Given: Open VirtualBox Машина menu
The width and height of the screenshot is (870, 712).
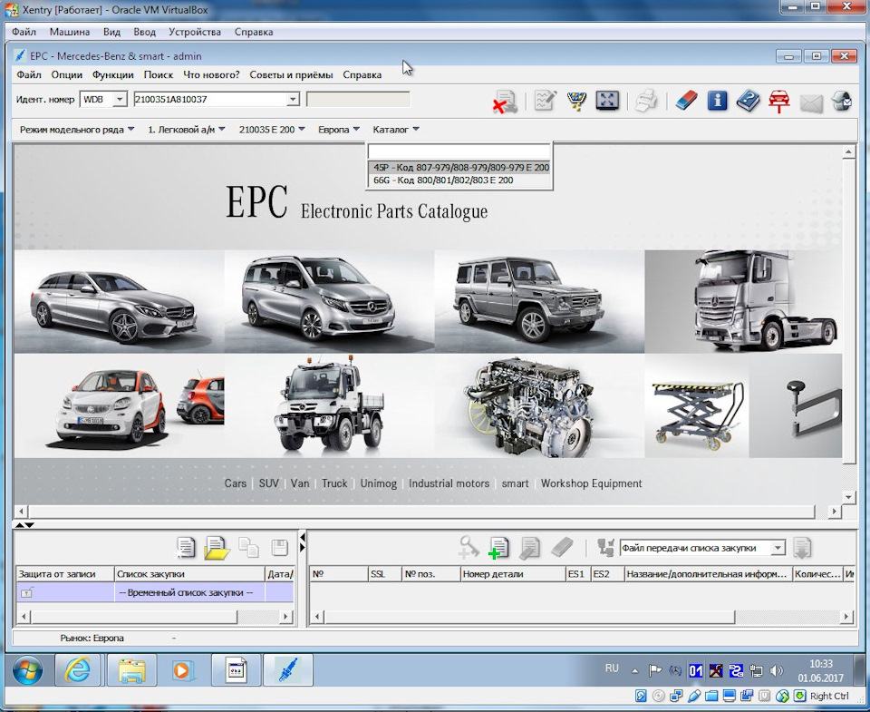Looking at the screenshot, I should 70,32.
